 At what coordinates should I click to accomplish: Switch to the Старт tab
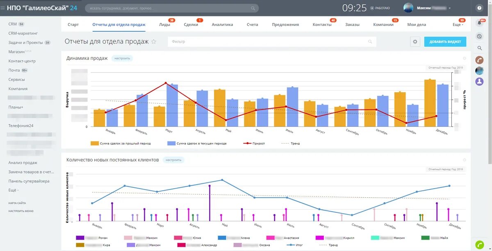[x=73, y=25]
